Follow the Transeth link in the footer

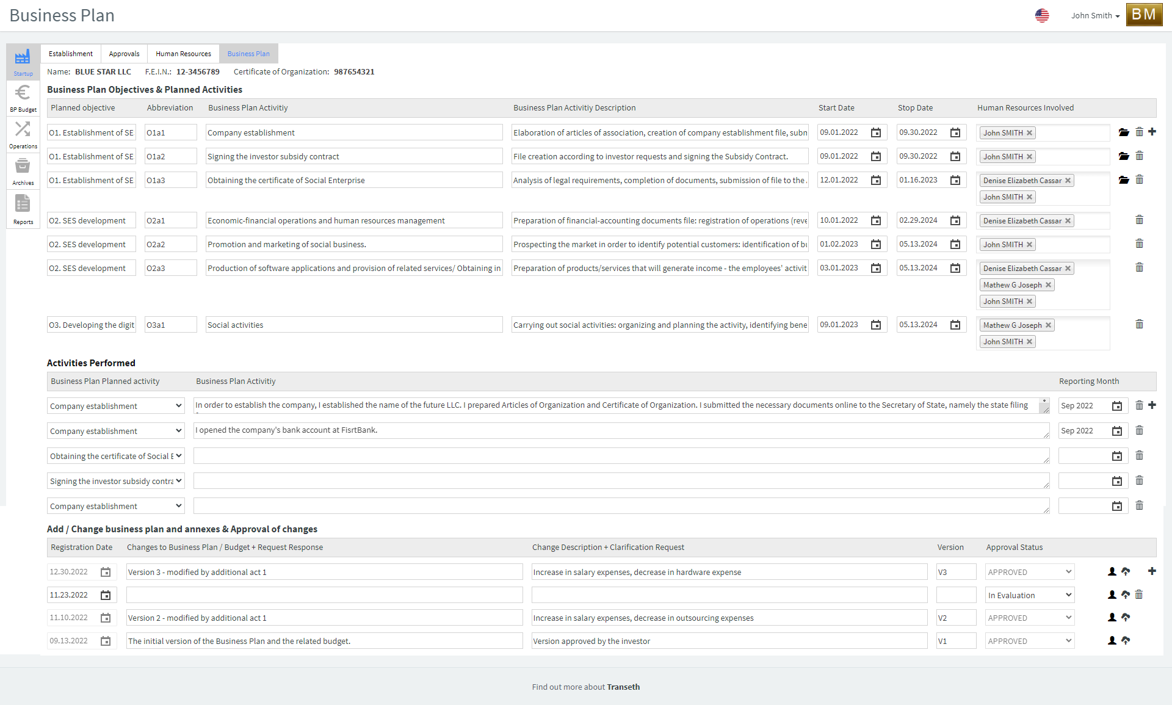[x=623, y=687]
